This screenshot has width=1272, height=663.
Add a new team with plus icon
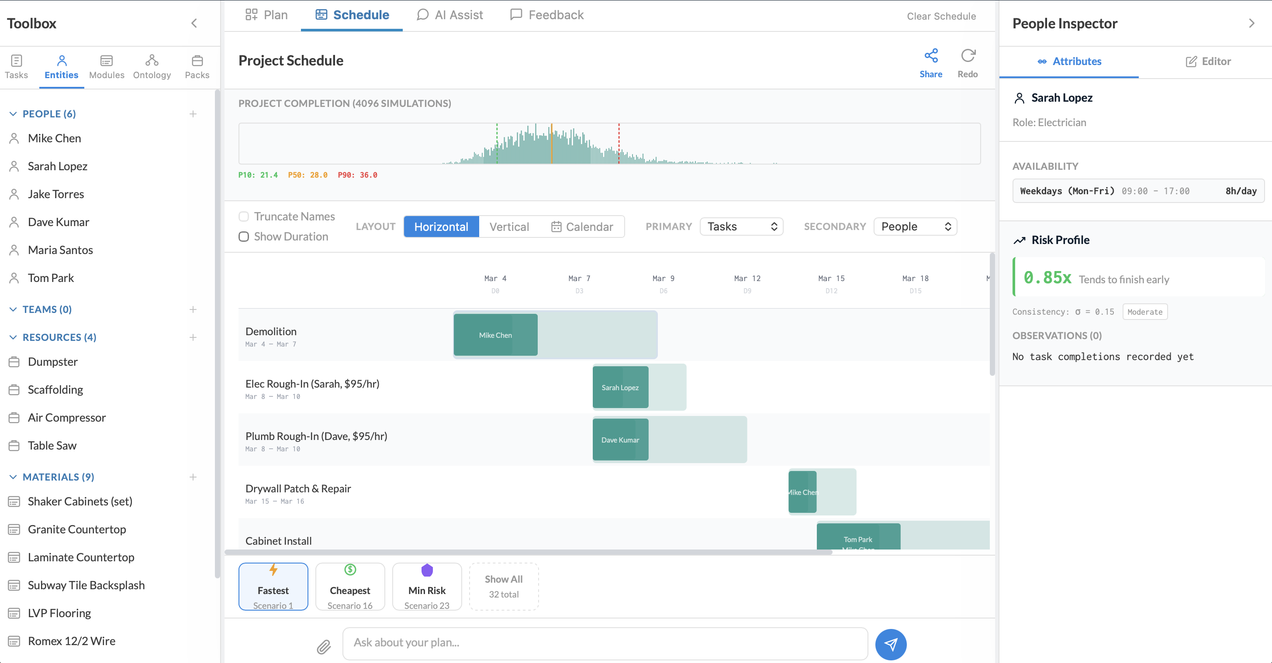193,309
